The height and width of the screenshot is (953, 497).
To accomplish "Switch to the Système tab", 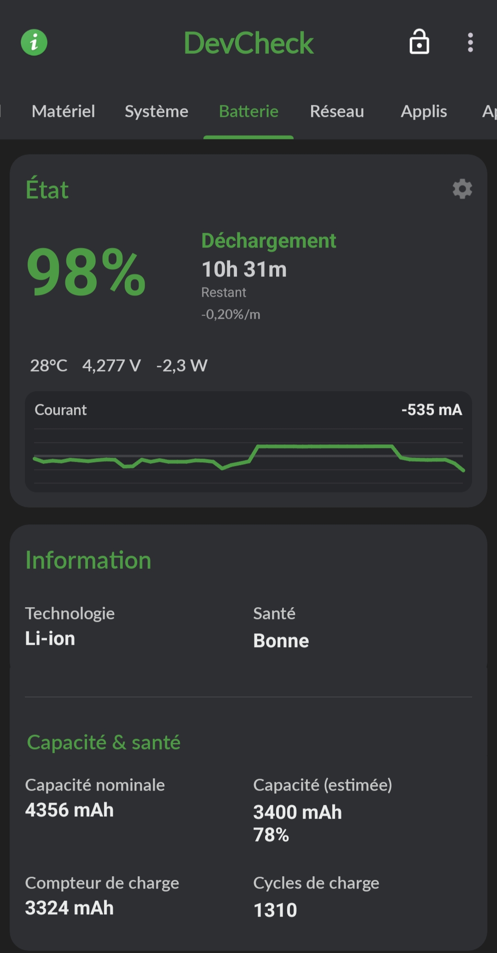I will click(156, 111).
